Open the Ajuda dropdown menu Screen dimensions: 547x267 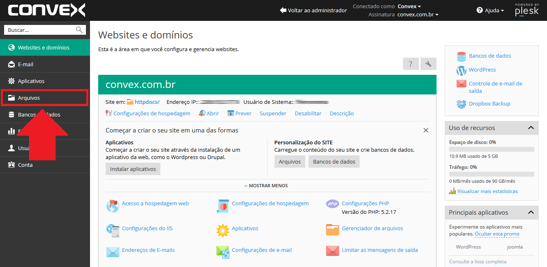[x=490, y=10]
